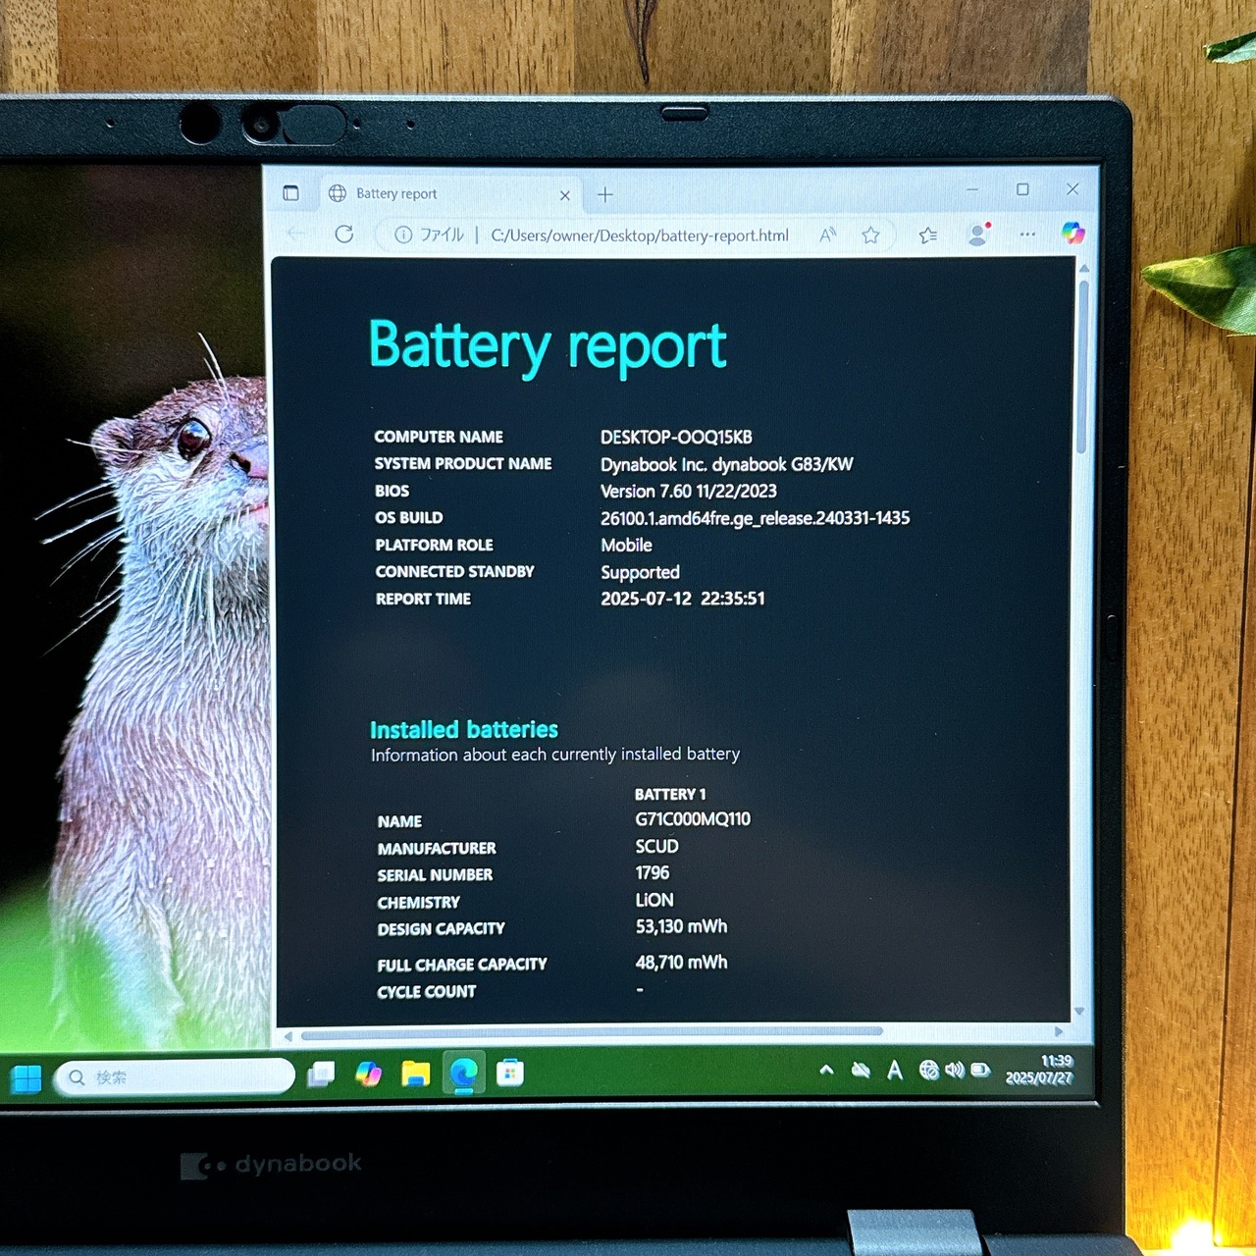Mute system volume from the tray
This screenshot has width=1256, height=1256.
(955, 1072)
